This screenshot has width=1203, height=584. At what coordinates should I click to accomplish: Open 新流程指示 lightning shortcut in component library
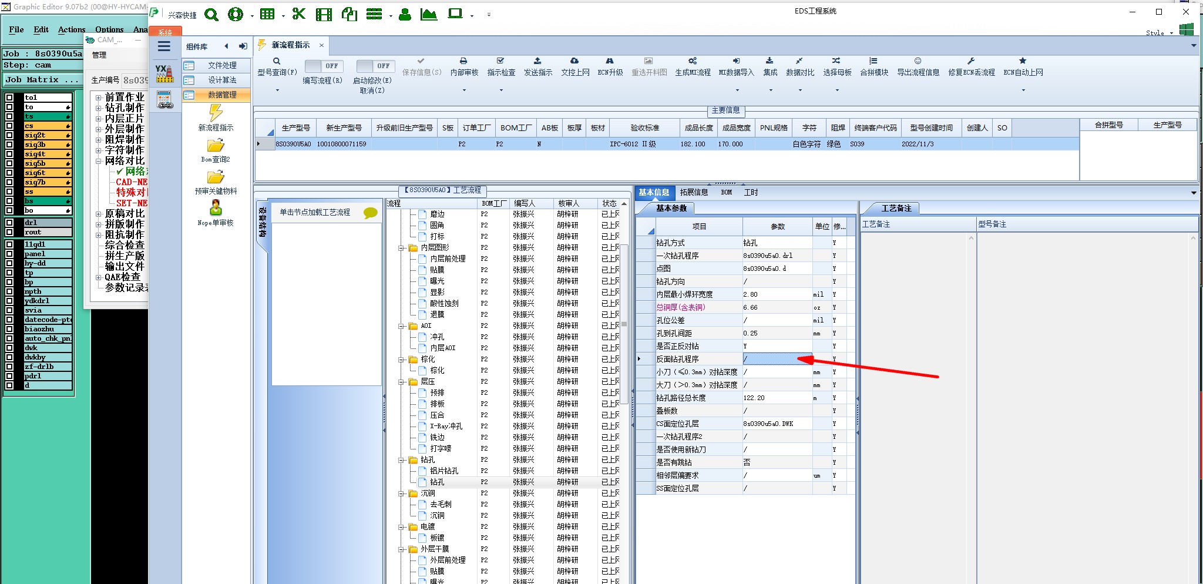tap(216, 118)
